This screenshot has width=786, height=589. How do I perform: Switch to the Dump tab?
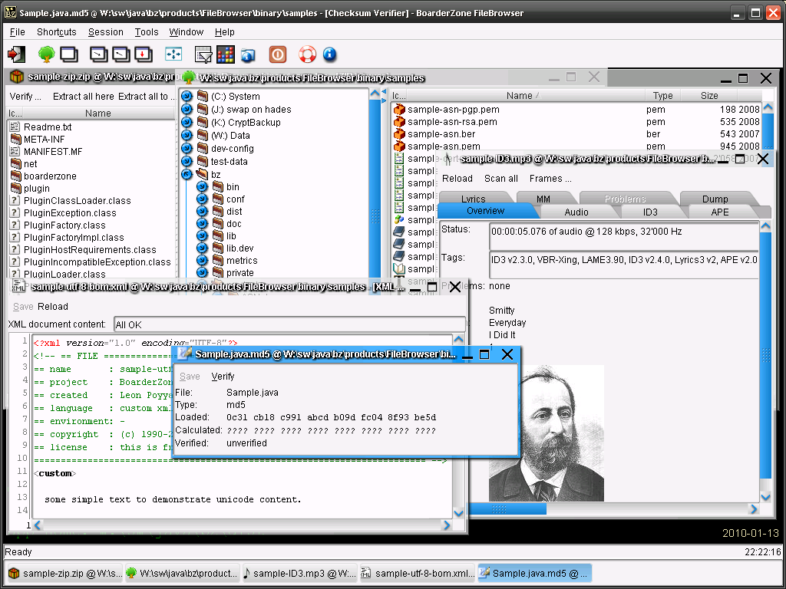(x=715, y=199)
